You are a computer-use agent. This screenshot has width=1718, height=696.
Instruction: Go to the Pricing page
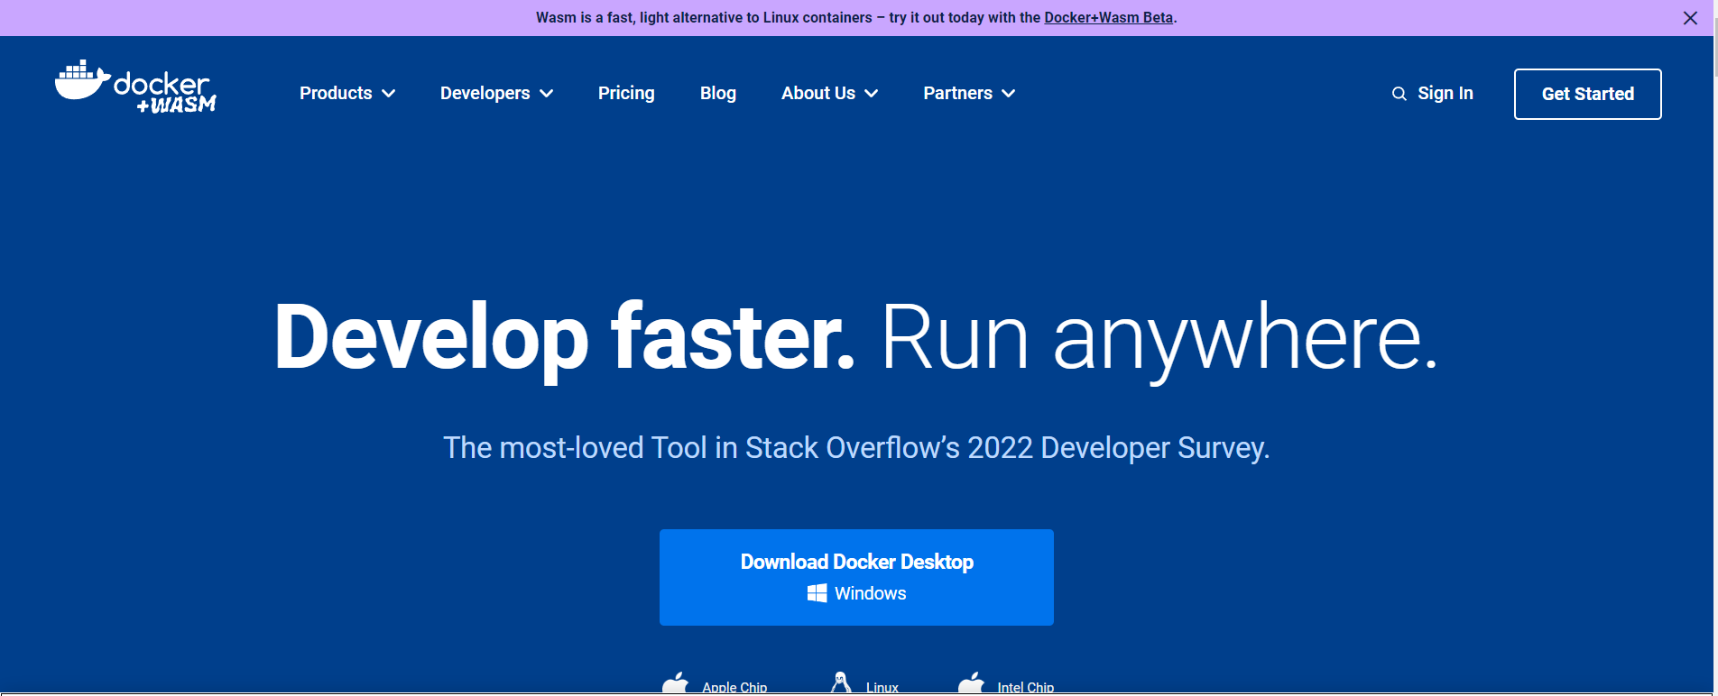(x=626, y=94)
